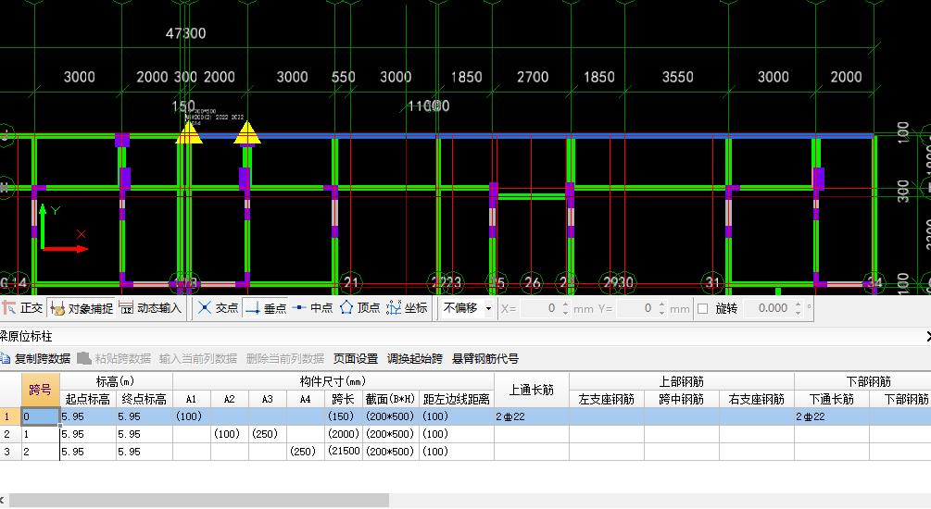Enable the 顶点 vertex snap

tap(359, 308)
